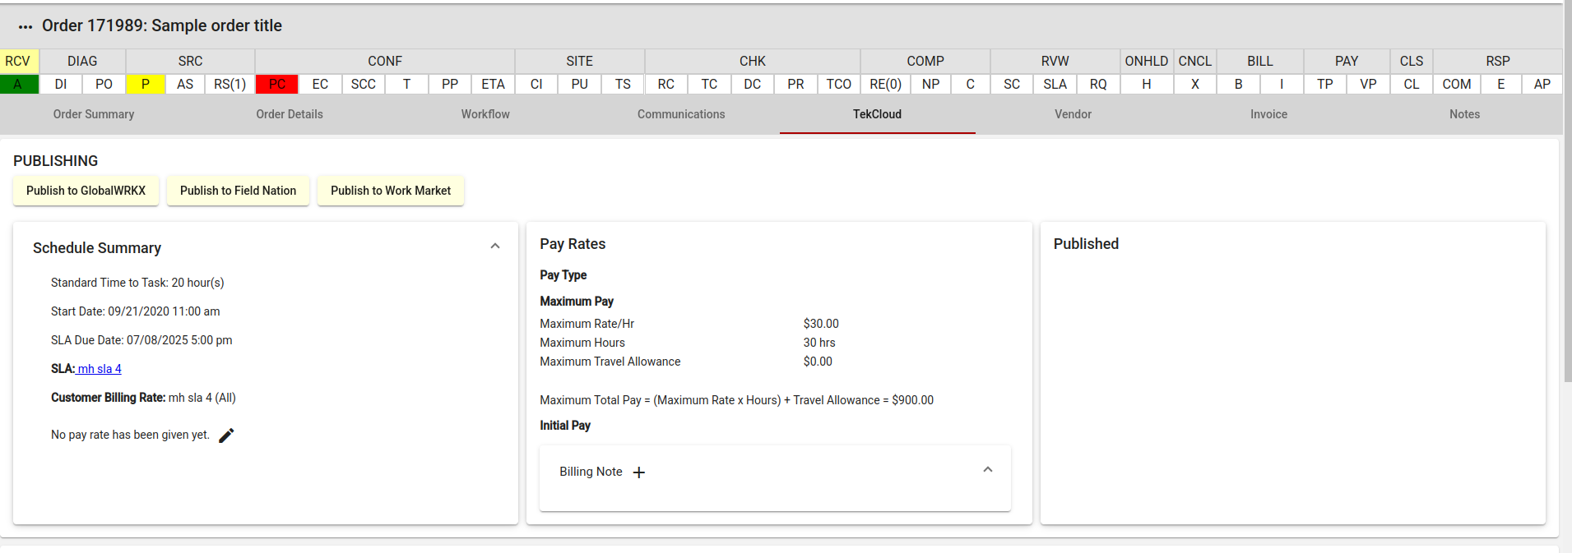Click Publish to Work Market button

tap(391, 191)
